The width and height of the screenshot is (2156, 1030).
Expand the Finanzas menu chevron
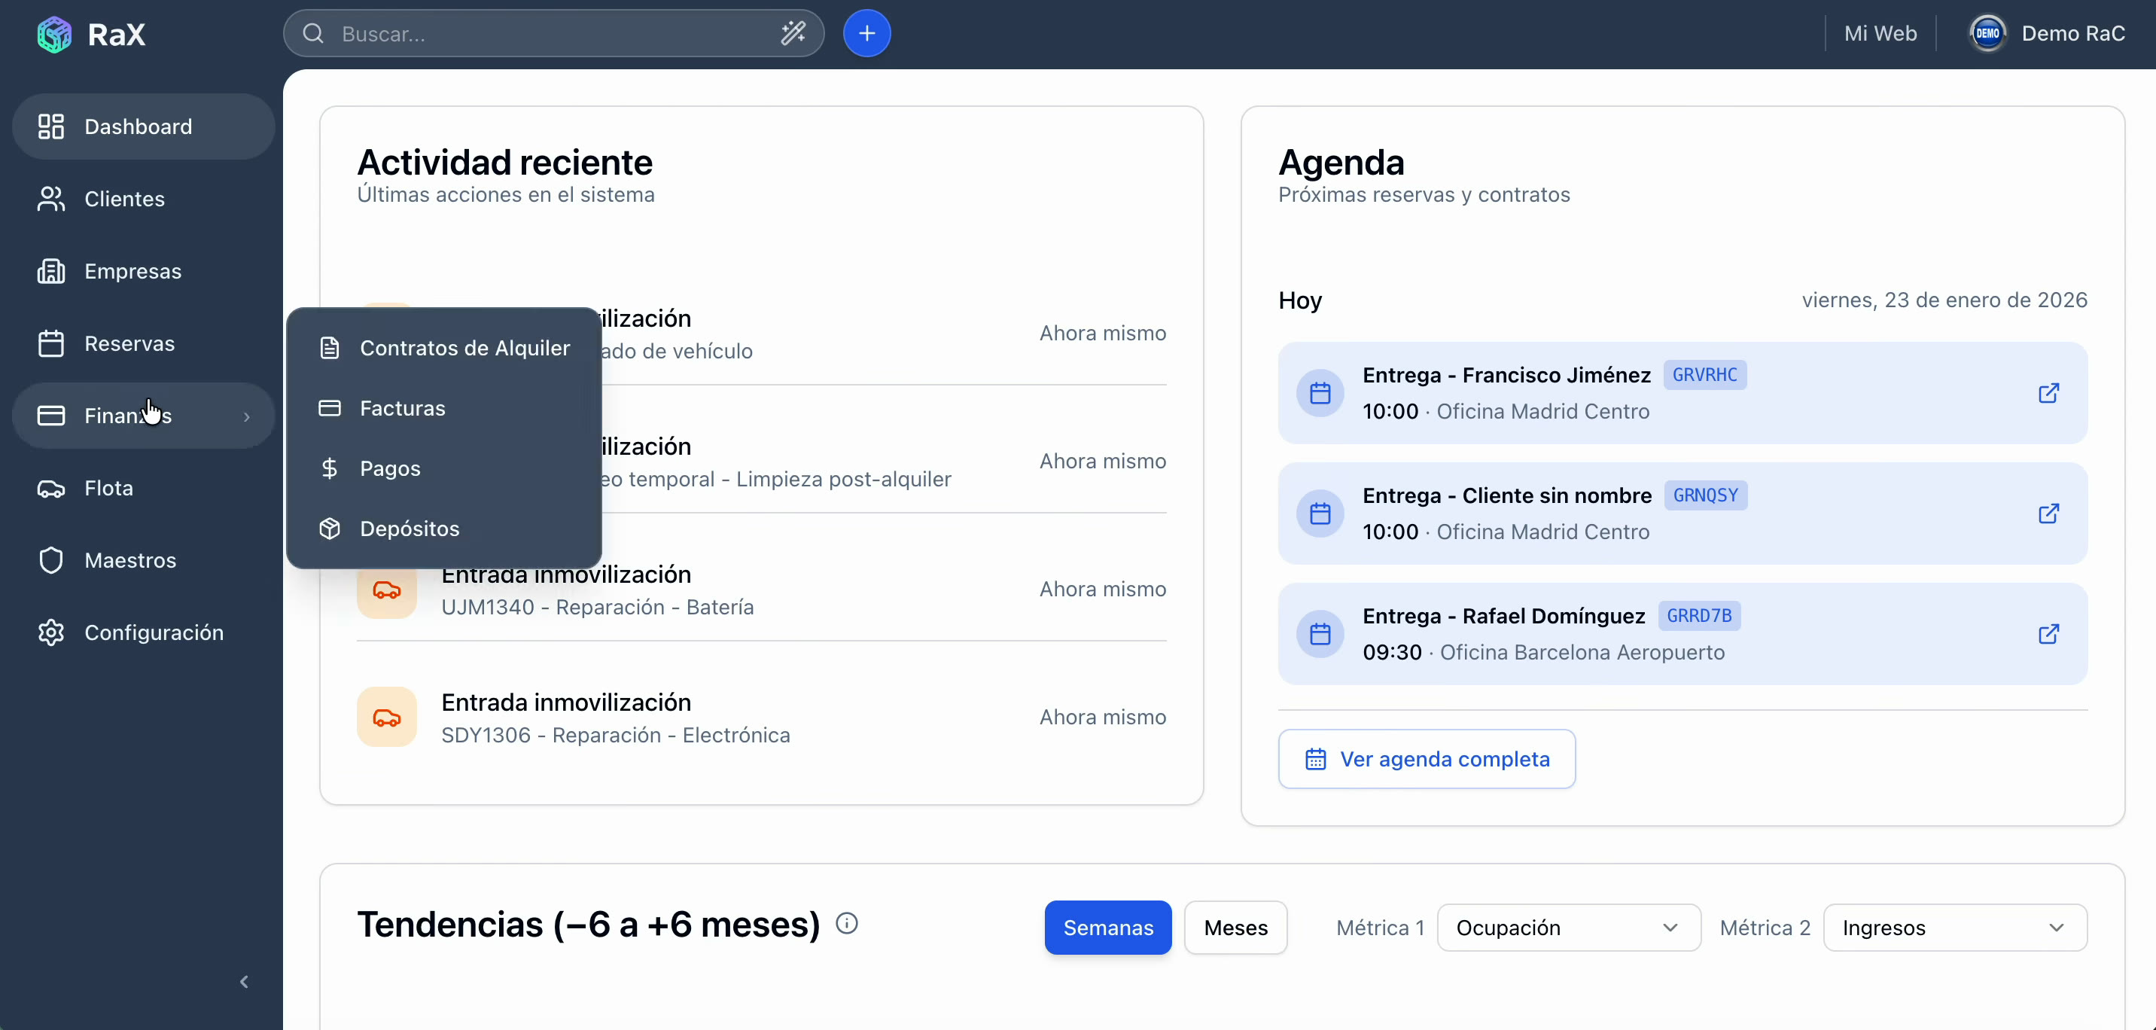tap(247, 416)
